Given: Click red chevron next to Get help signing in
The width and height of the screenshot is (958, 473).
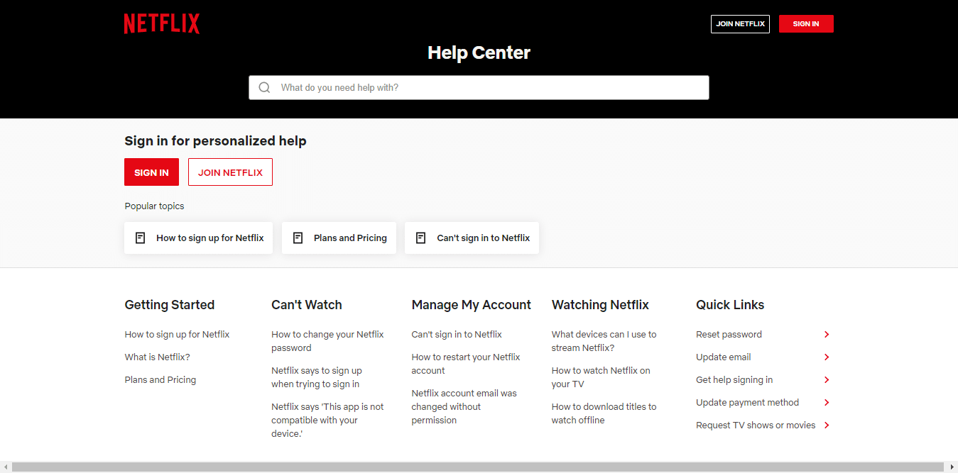Looking at the screenshot, I should pos(827,380).
